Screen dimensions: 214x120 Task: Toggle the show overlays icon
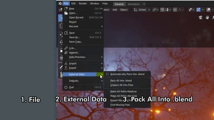click(x=208, y=10)
